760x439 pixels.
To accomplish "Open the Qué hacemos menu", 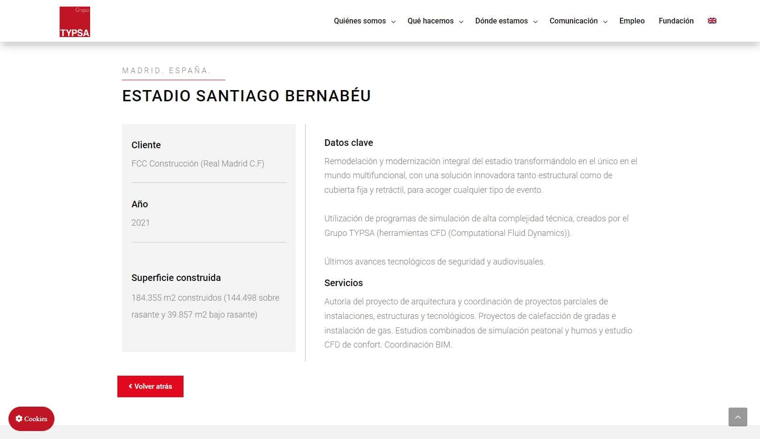I will point(430,21).
